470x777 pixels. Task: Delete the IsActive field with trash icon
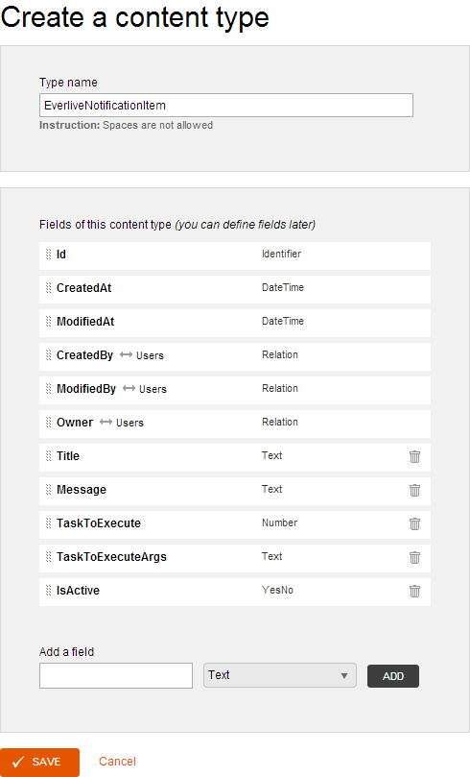click(x=414, y=591)
